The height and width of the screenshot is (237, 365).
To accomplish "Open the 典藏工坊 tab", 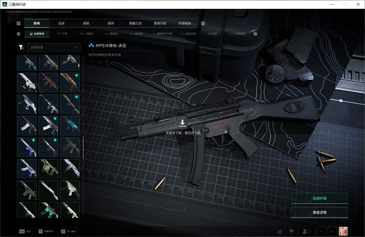I will click(135, 23).
